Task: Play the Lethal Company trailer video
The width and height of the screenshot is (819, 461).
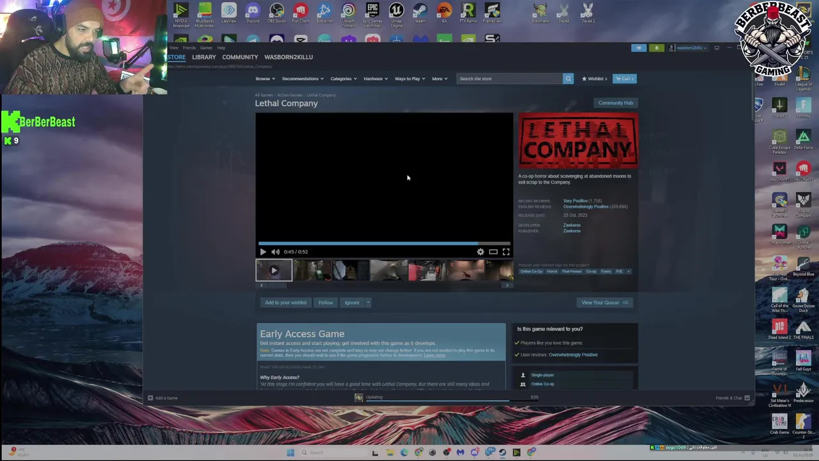Action: tap(263, 252)
